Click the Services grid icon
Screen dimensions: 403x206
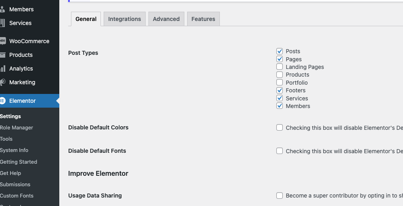pyautogui.click(x=2, y=23)
